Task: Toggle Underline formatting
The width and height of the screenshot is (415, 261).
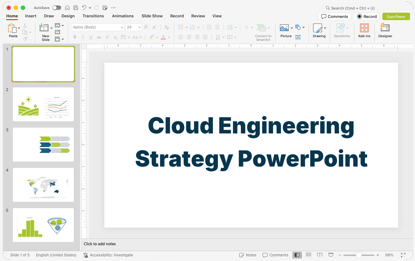Action: [x=91, y=37]
